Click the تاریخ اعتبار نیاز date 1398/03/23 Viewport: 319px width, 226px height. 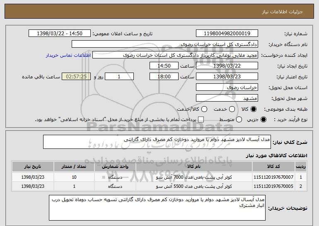point(227,77)
